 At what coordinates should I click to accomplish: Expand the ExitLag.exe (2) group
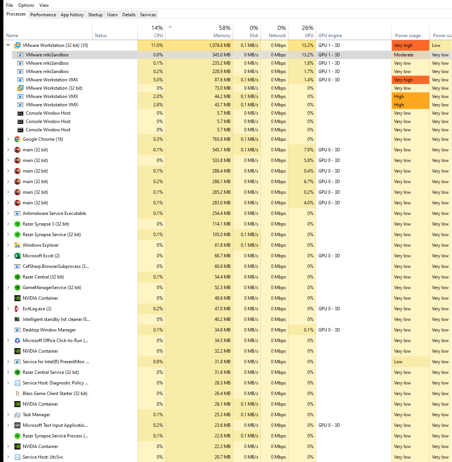point(8,309)
